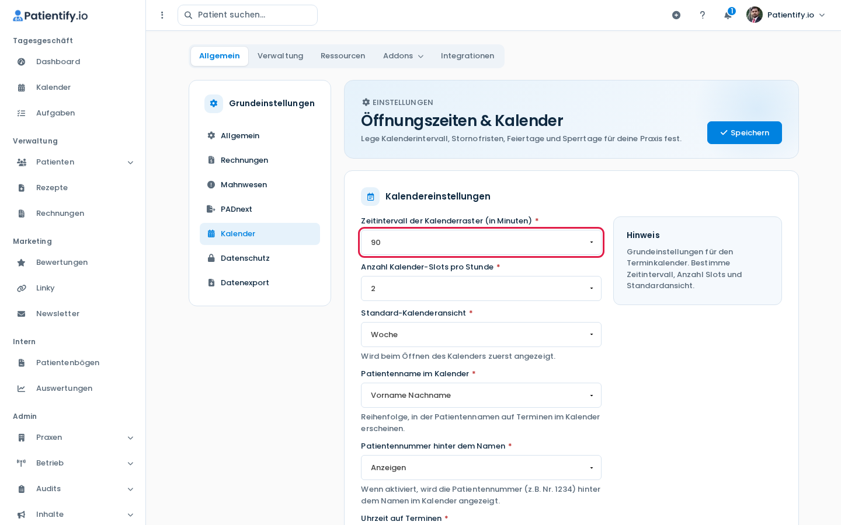Click the Rezepte document icon
Image resolution: width=841 pixels, height=525 pixels.
click(x=22, y=188)
